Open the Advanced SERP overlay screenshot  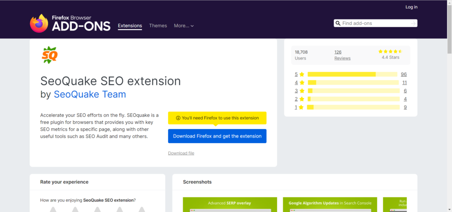pos(230,205)
